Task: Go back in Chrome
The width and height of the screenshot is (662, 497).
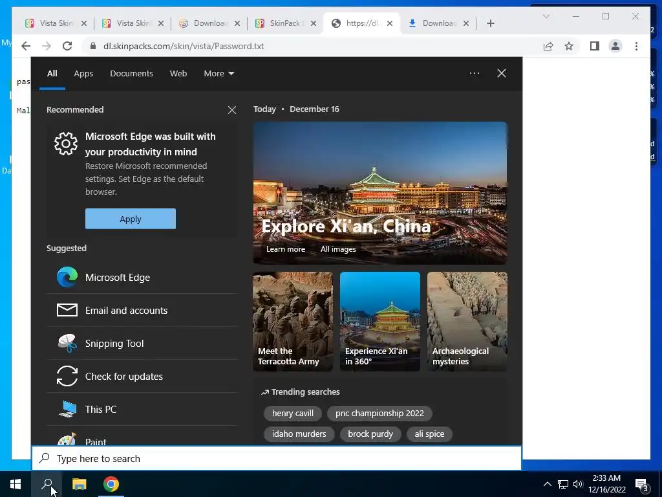Action: 26,46
